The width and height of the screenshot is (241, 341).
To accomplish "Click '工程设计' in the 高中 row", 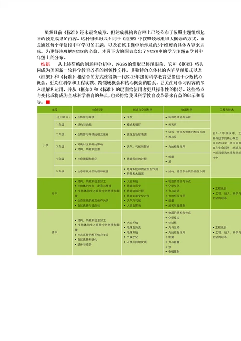I will [x=221, y=227].
